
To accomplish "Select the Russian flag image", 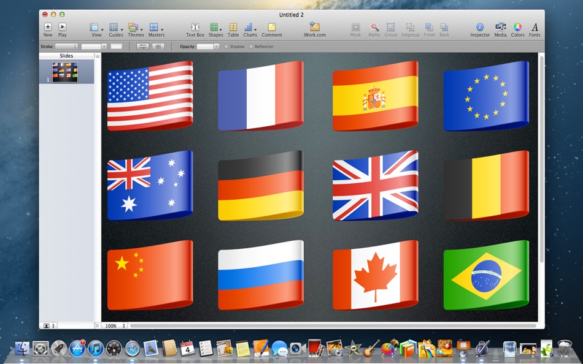I will point(261,275).
